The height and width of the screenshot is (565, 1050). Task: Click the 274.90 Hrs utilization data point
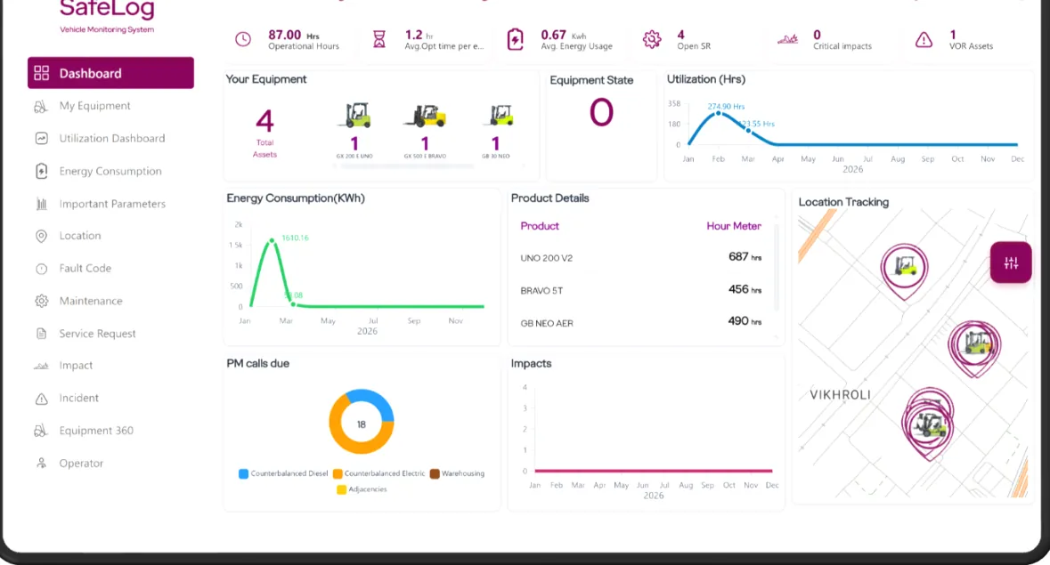click(x=719, y=113)
